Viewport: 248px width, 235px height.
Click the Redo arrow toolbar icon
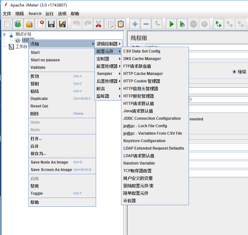click(88, 24)
